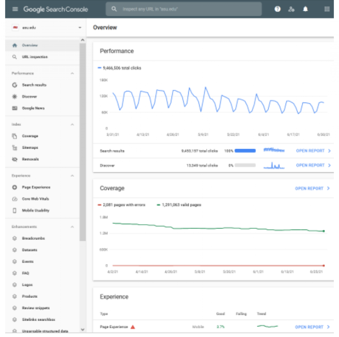The image size is (339, 337).
Task: Select URL inspection in the sidebar
Action: tap(42, 57)
